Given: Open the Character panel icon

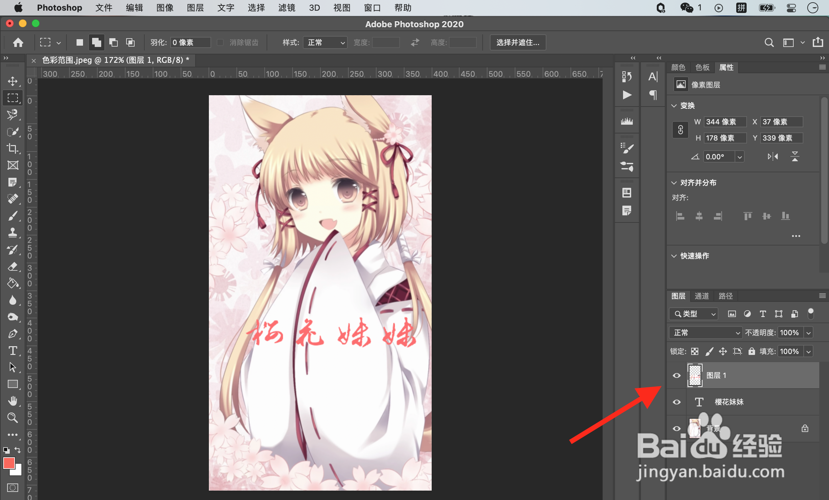Looking at the screenshot, I should [653, 77].
